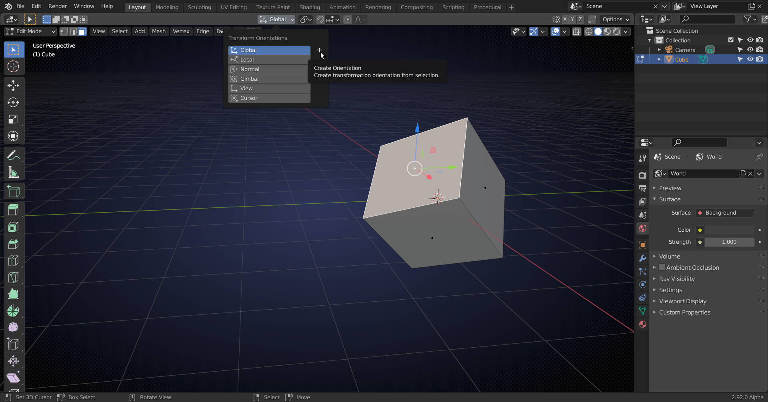Screen dimensions: 768x402
Task: Click the plus button to create orientation
Action: click(x=320, y=50)
